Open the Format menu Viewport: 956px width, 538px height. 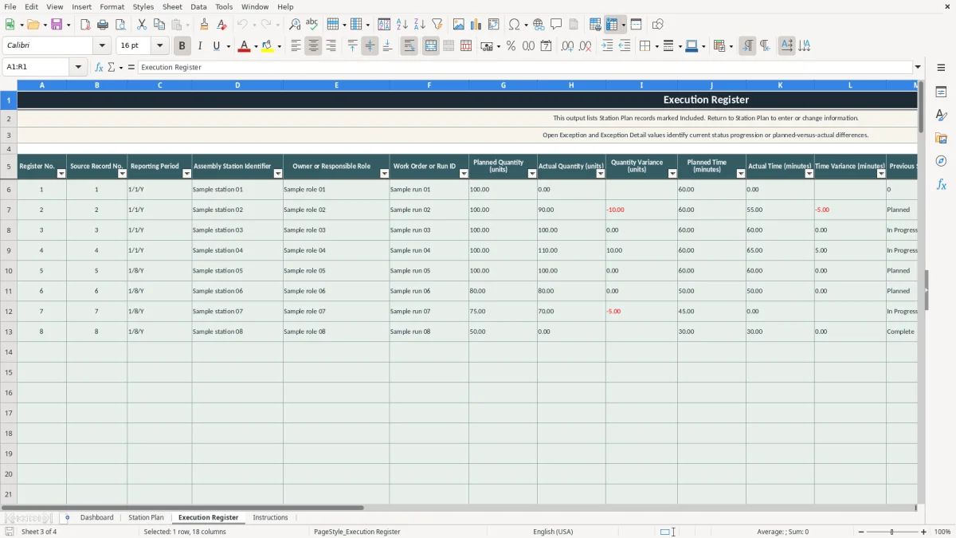point(112,6)
